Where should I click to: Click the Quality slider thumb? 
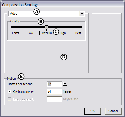tap(46, 27)
